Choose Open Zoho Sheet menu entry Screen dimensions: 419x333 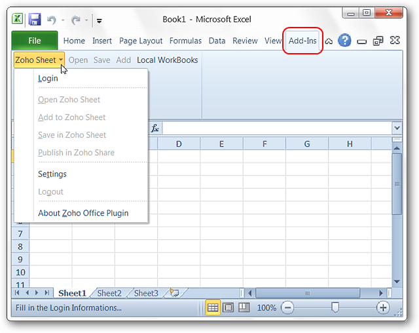[x=90, y=100]
